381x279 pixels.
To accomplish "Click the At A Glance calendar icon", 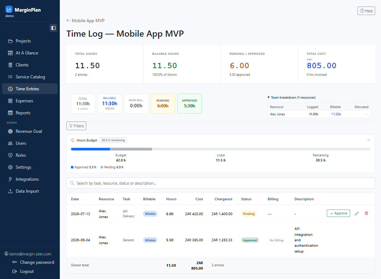I will tap(10, 53).
